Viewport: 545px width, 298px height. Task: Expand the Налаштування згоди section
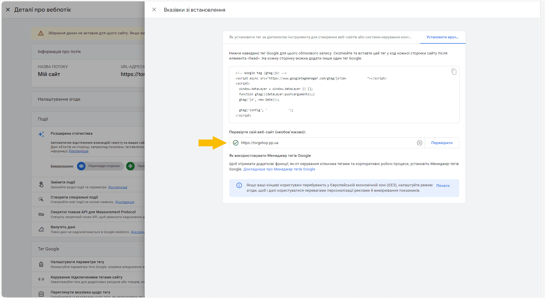click(x=88, y=99)
